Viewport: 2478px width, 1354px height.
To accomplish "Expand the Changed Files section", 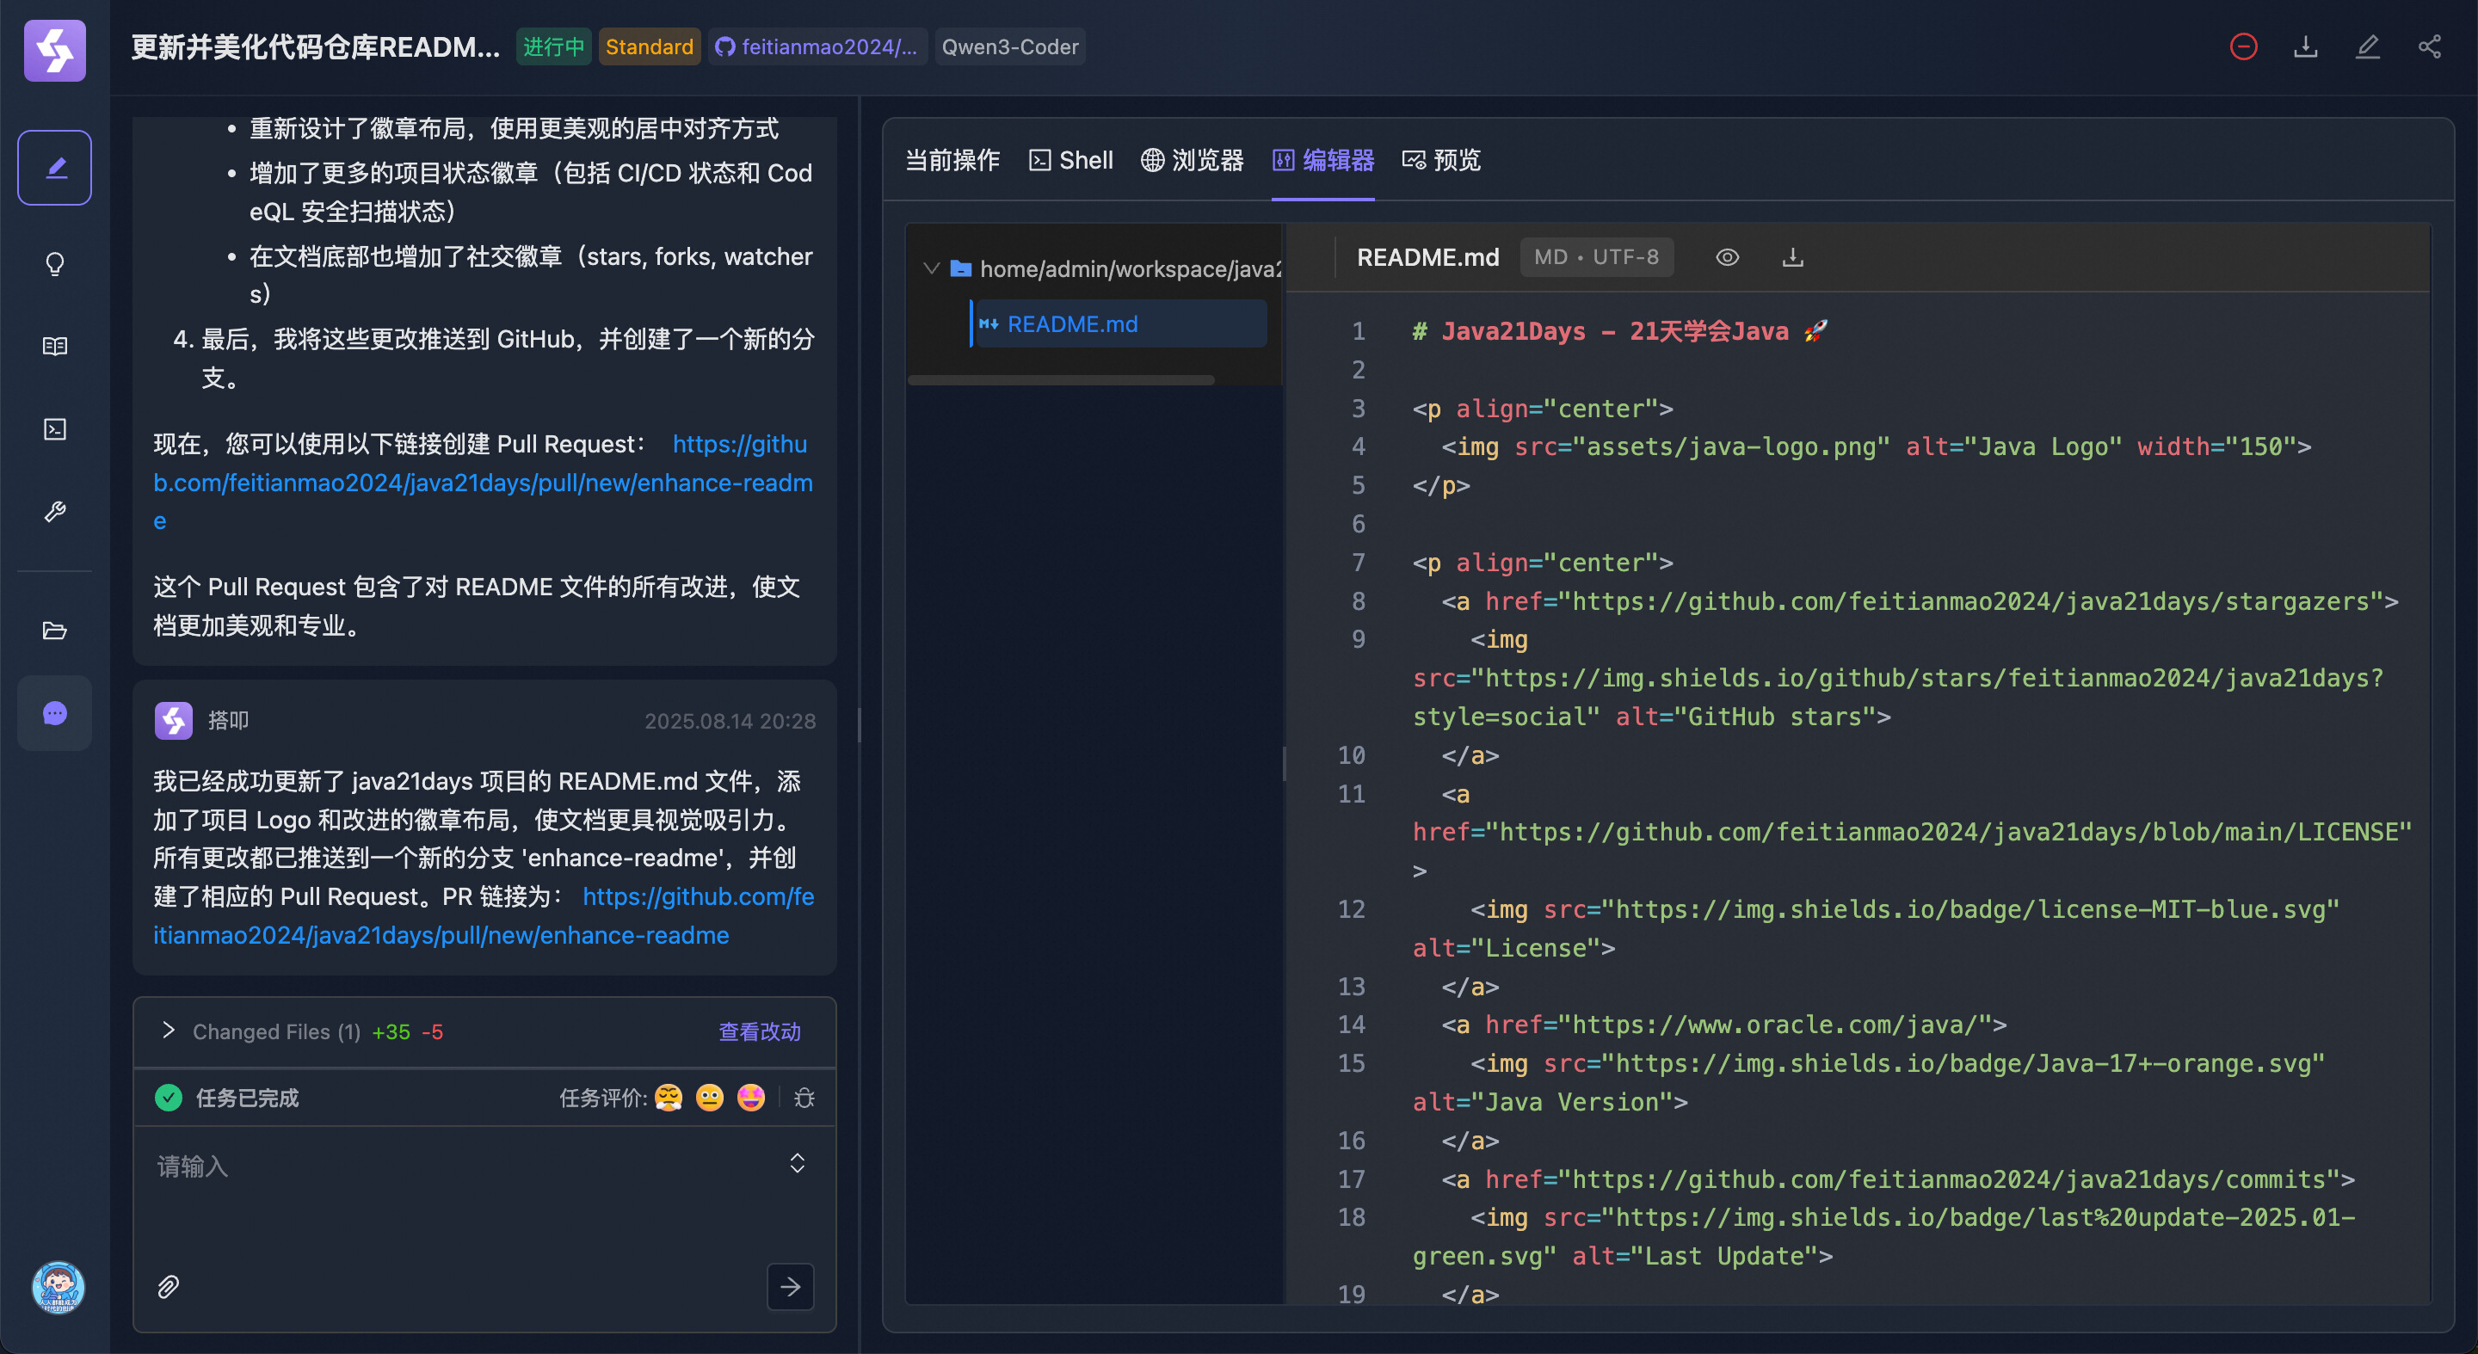I will [170, 1031].
